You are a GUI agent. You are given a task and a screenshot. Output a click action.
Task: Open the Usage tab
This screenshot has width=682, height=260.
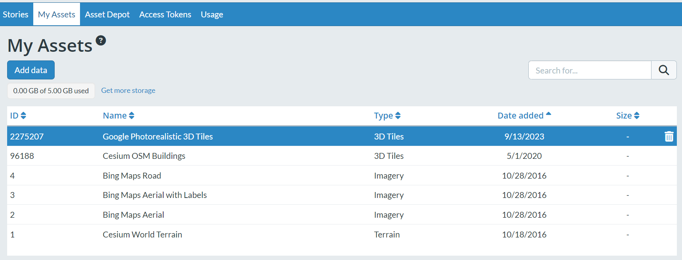212,15
